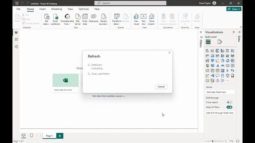Select the Stacked bar chart visual

[207, 50]
